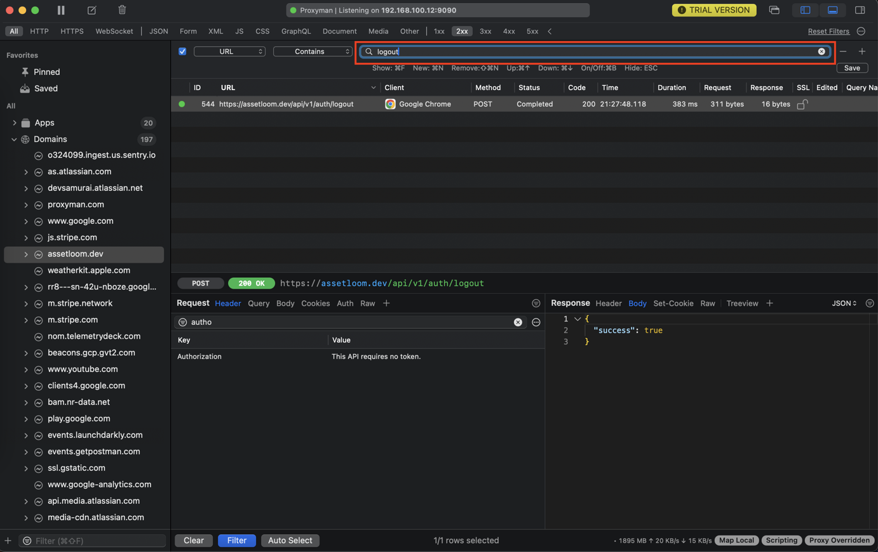This screenshot has height=552, width=878.
Task: Clear the logout search text
Action: coord(821,51)
